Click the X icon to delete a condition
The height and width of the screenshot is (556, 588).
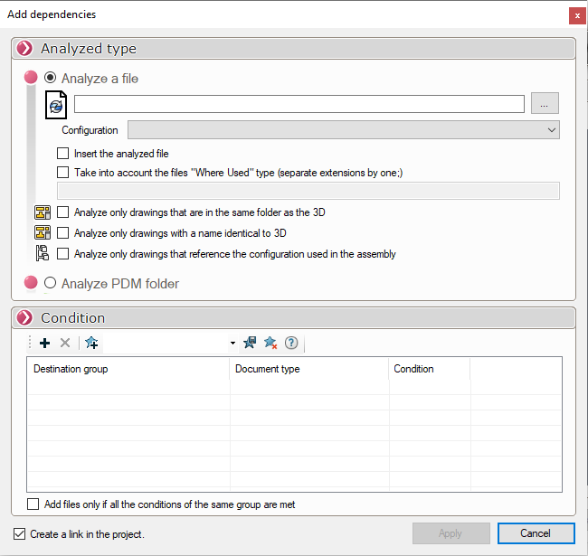(65, 344)
